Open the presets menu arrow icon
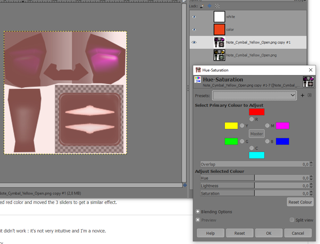This screenshot has height=244, width=320. point(310,95)
